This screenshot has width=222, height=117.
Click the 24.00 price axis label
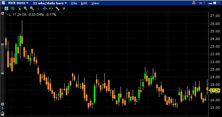(x=215, y=38)
